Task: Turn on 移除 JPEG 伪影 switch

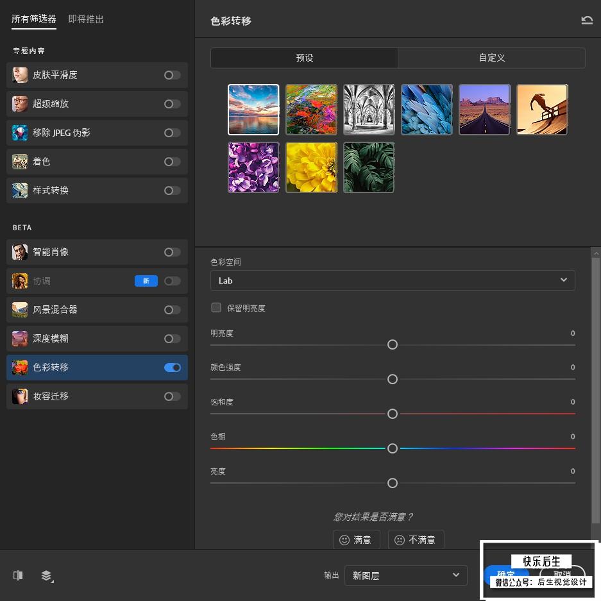Action: tap(172, 133)
